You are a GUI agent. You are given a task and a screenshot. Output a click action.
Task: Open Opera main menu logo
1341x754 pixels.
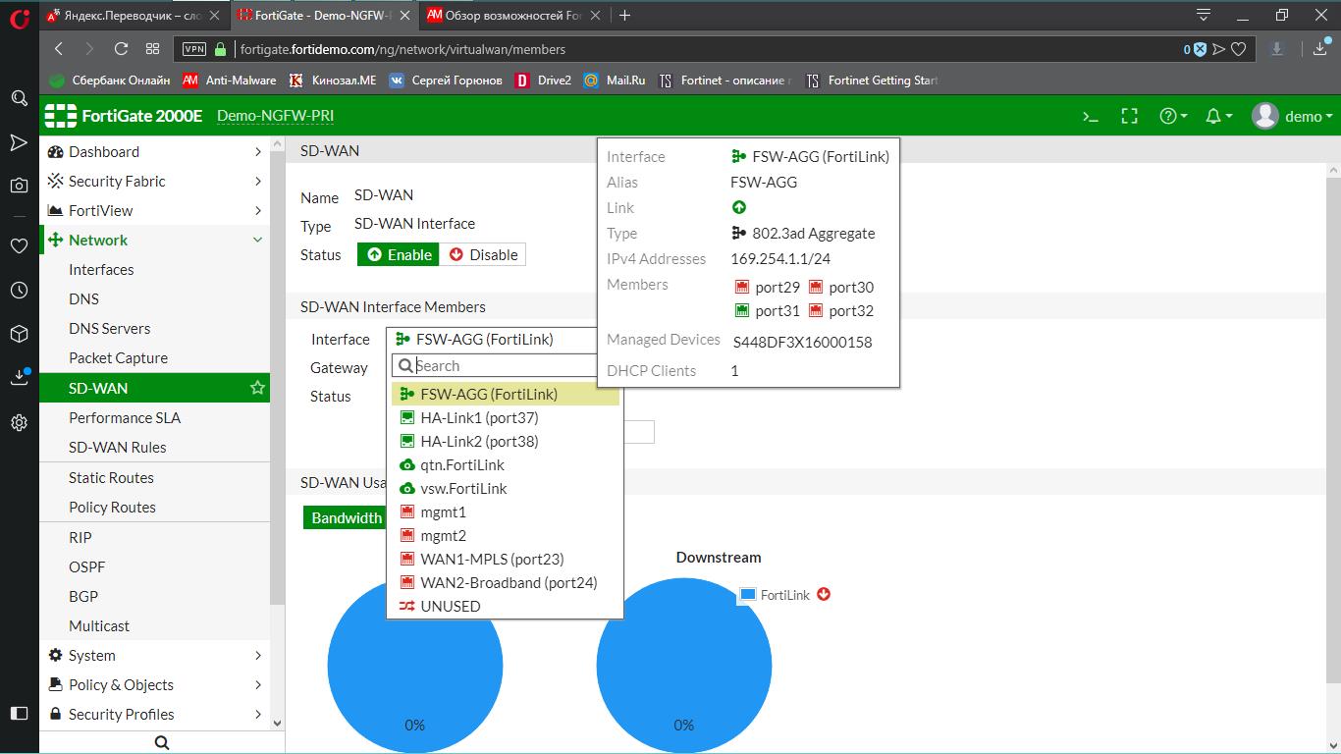(19, 18)
